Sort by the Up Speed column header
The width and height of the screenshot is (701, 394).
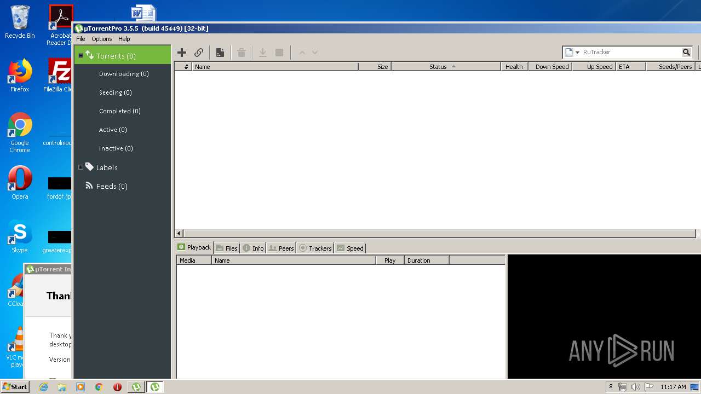[x=594, y=67]
